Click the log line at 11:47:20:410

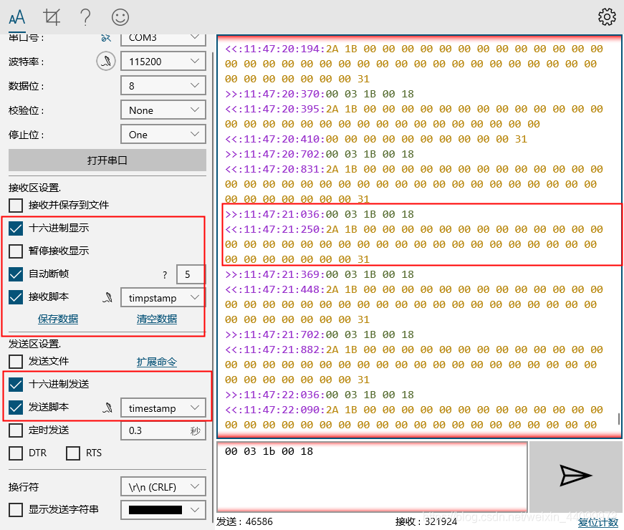click(376, 139)
